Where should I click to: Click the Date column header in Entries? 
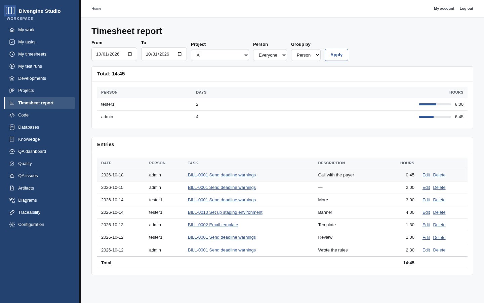point(106,163)
